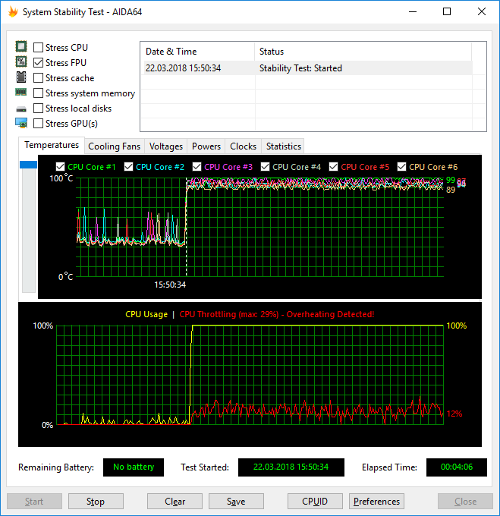Viewport: 500px width, 516px height.
Task: Close the window via title bar X
Action: tap(482, 12)
